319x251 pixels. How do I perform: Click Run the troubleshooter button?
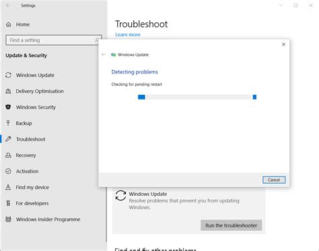point(231,225)
